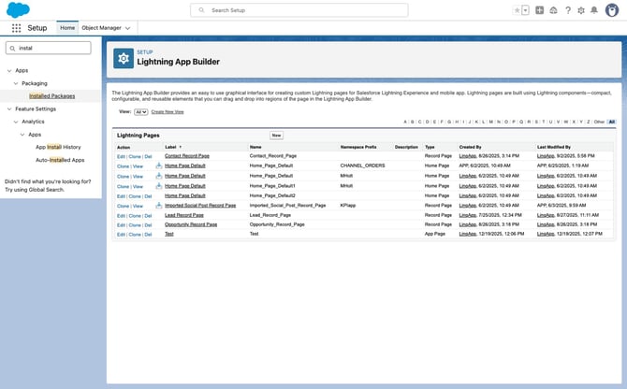
Task: Open the Trailhead guidance center icon
Action: click(x=553, y=10)
